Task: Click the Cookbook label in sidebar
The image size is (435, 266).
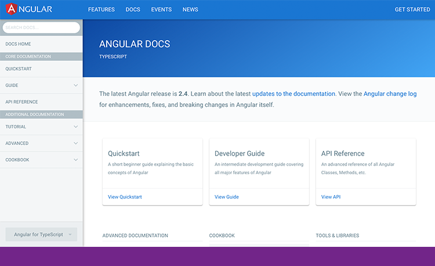Action: pos(17,160)
